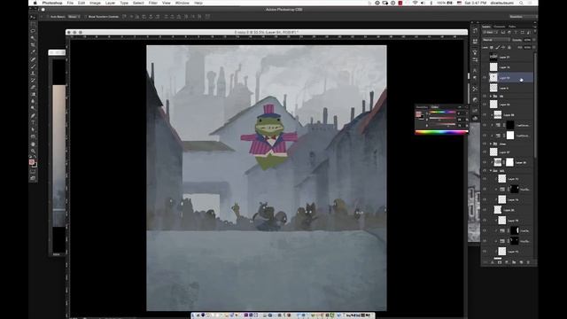This screenshot has height=319, width=567.
Task: Filter layers by pixel layers
Action: (x=503, y=32)
